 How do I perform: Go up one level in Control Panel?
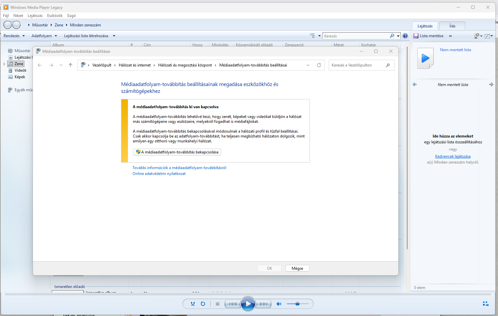(x=70, y=65)
